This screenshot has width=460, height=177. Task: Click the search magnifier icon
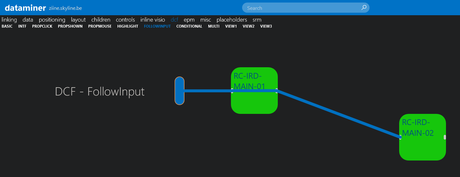364,8
